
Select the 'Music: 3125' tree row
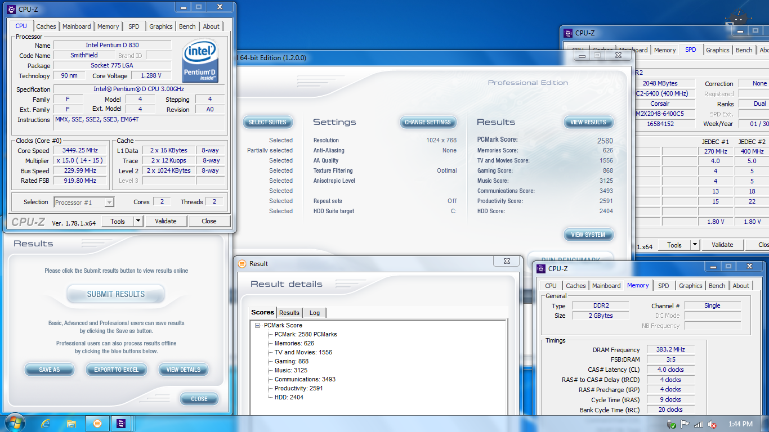(x=291, y=370)
